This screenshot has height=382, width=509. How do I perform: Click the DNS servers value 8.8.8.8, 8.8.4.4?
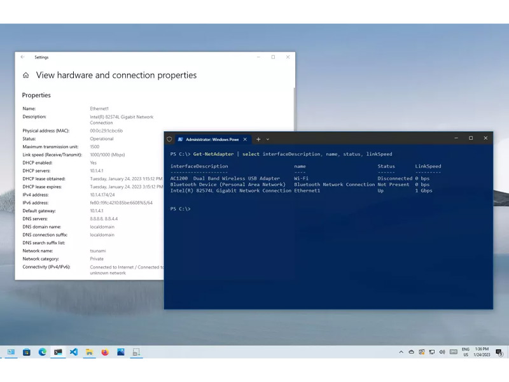click(104, 218)
